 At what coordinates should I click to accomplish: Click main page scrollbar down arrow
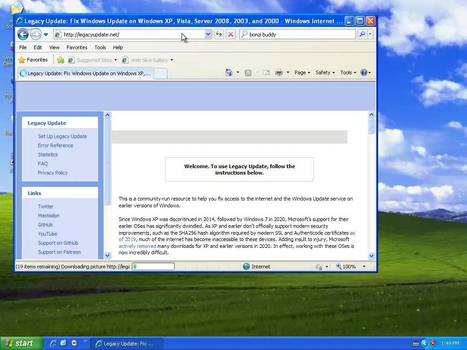point(371,256)
